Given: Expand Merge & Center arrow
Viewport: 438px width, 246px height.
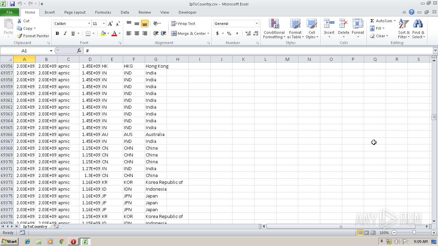Looking at the screenshot, I should pos(208,33).
